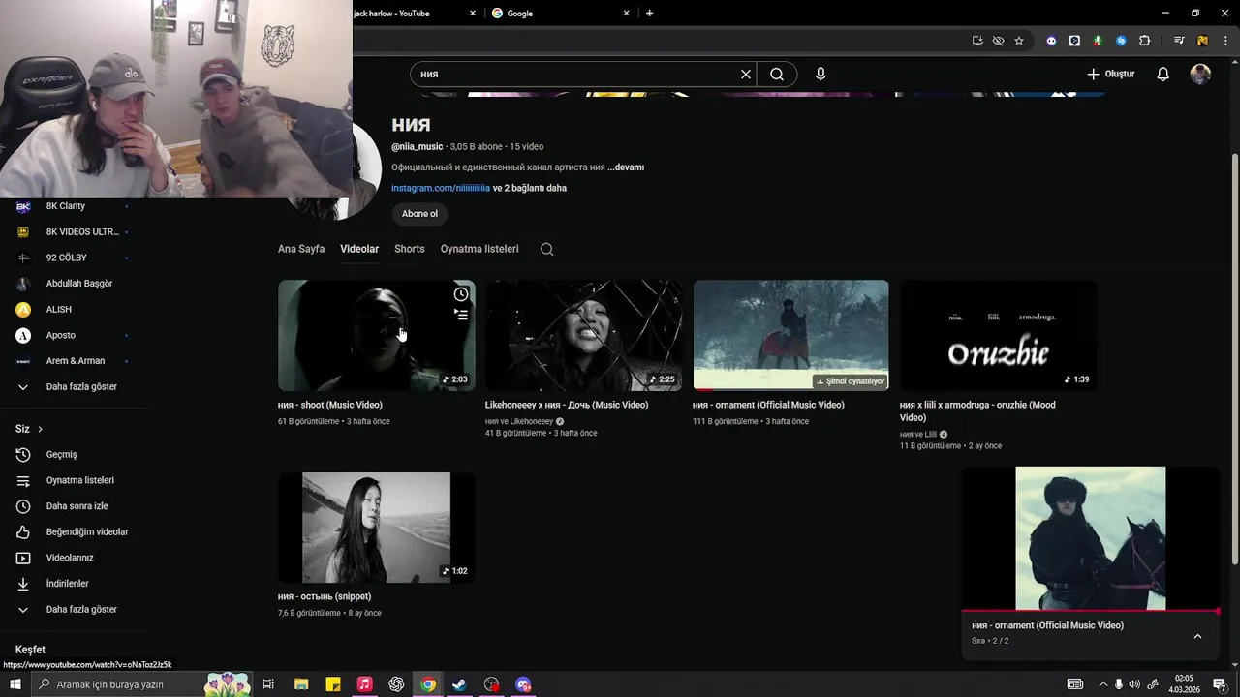The image size is (1240, 697).
Task: Open the Chrome three-dot menu
Action: (x=1225, y=41)
